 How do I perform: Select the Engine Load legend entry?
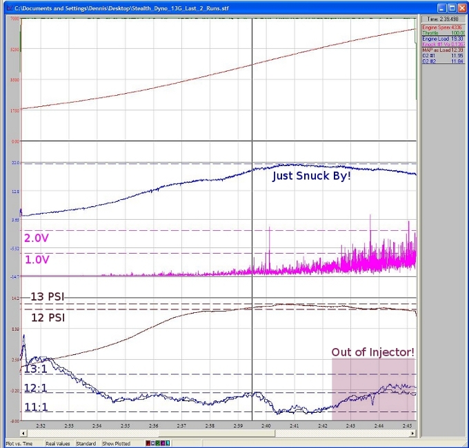pyautogui.click(x=443, y=39)
